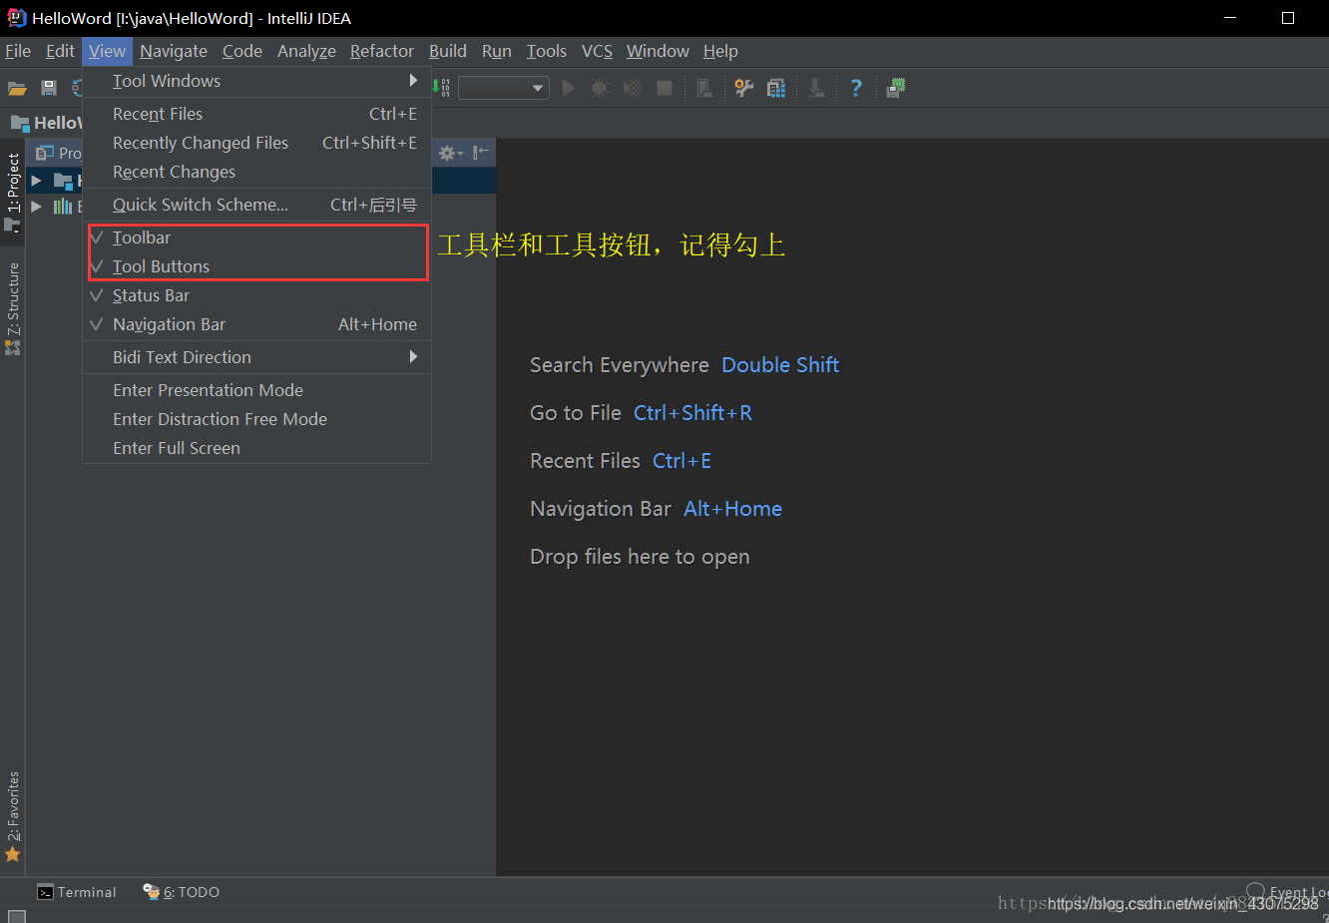1329x923 pixels.
Task: Close the open View menu
Action: pos(107,51)
